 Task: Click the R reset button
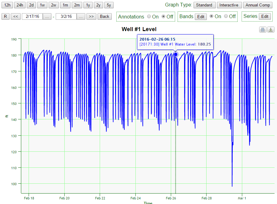click(x=6, y=16)
